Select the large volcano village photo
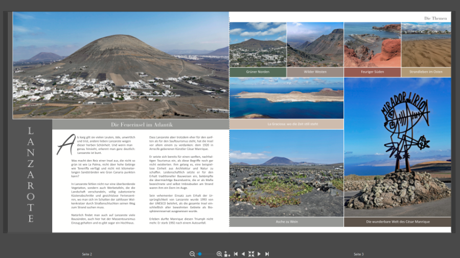The height and width of the screenshot is (258, 460). (121, 65)
